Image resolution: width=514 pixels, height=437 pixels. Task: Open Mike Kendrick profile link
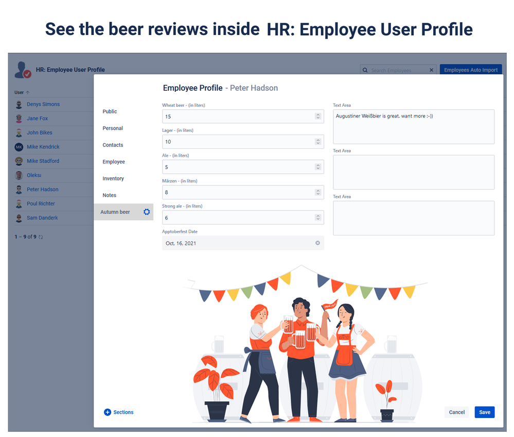point(43,147)
